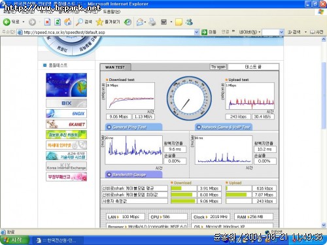Expand the Naver search box dropdown
The height and width of the screenshot is (245, 327).
click(281, 32)
